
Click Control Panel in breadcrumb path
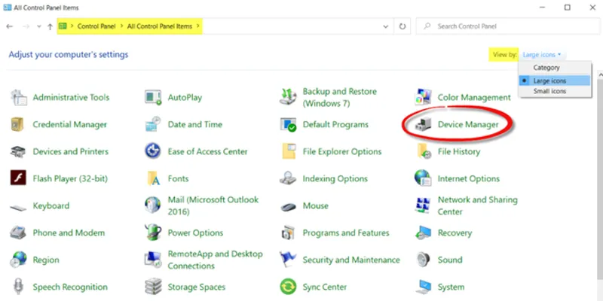pyautogui.click(x=97, y=26)
